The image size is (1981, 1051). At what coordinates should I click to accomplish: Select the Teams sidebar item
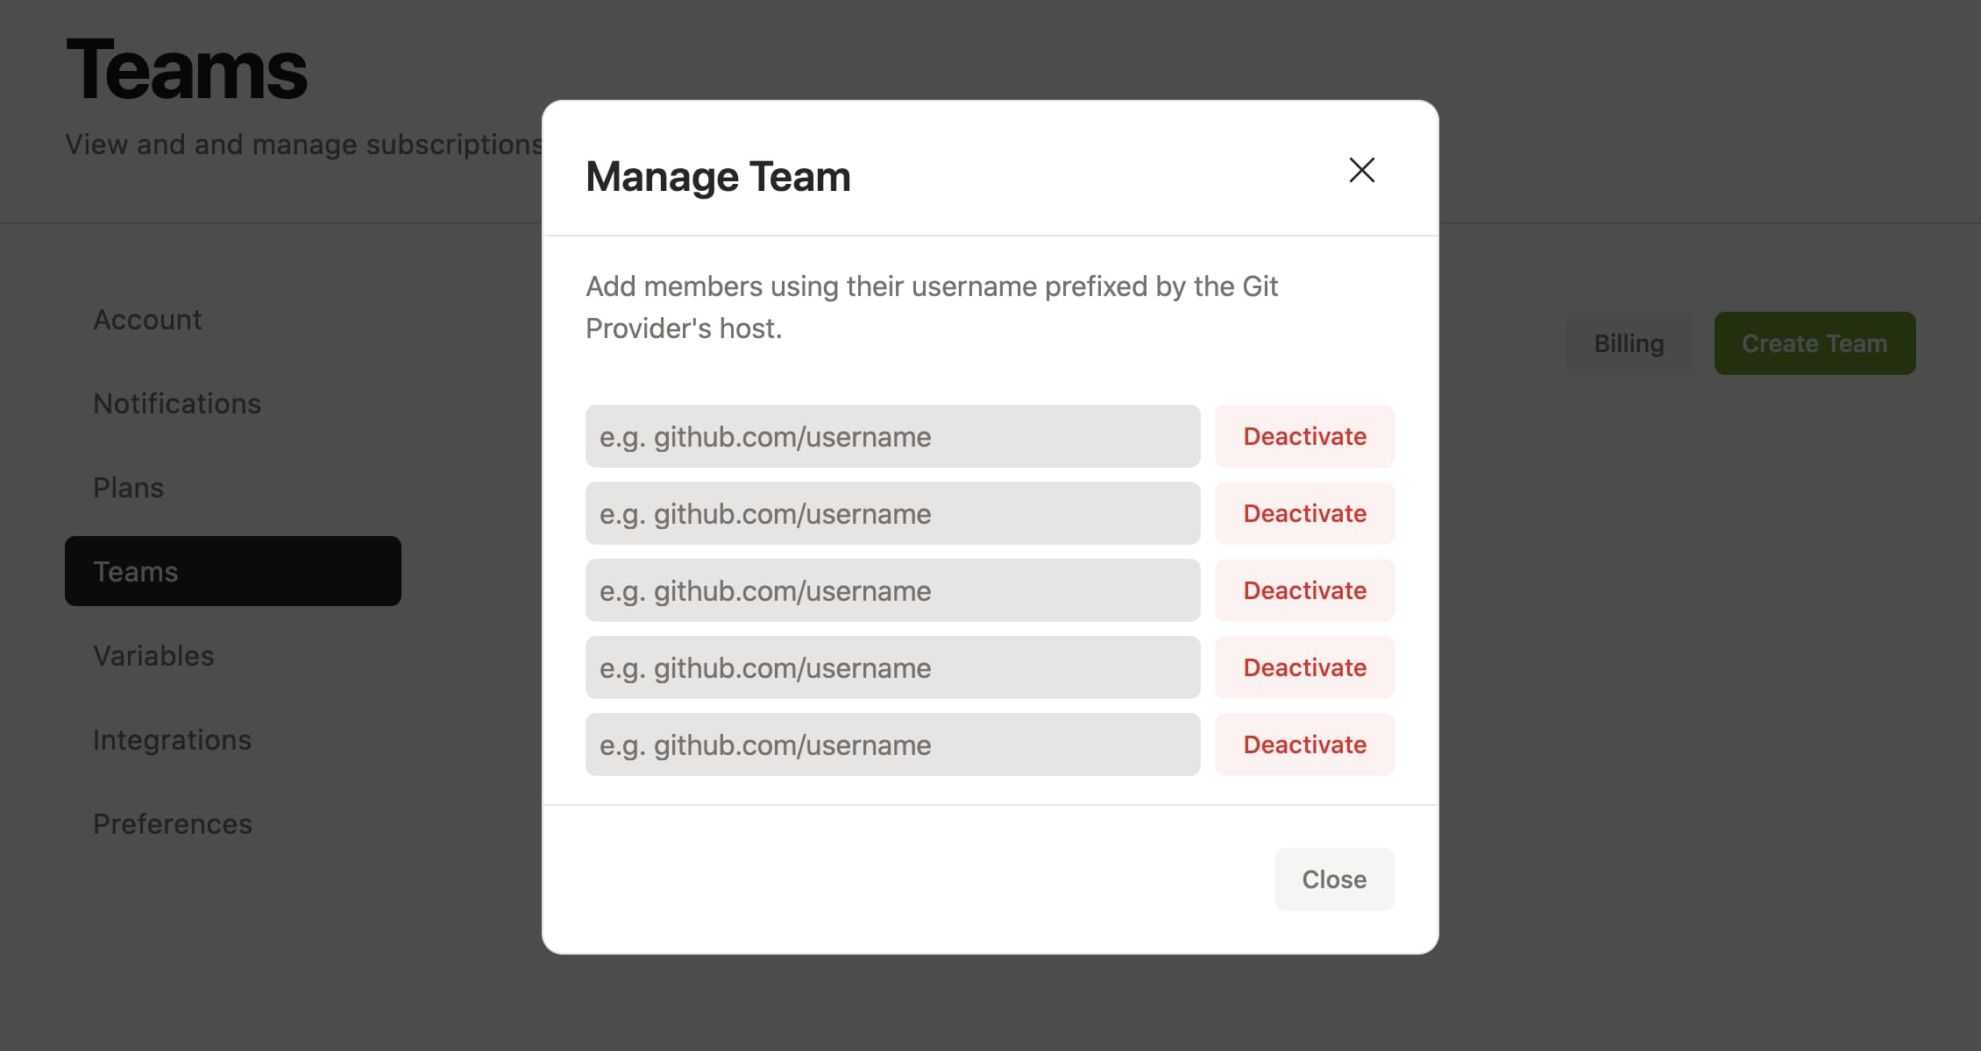[232, 571]
